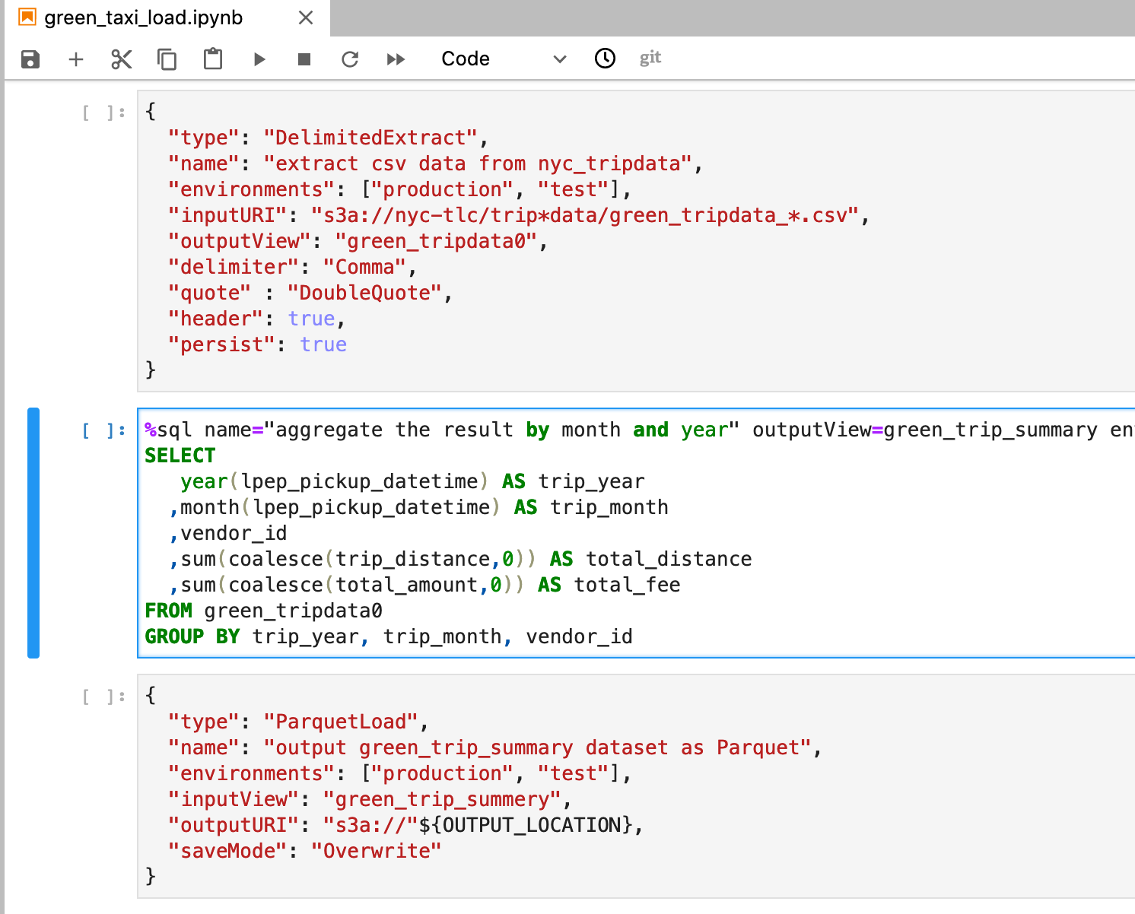This screenshot has height=914, width=1135.
Task: Click the blue collapser bar of the SQL cell
Action: click(33, 533)
